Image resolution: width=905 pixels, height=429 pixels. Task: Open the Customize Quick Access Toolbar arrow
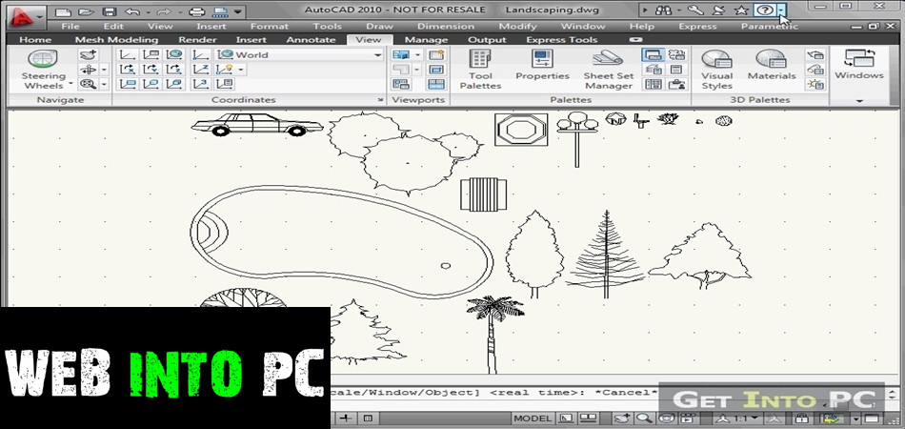[x=238, y=11]
